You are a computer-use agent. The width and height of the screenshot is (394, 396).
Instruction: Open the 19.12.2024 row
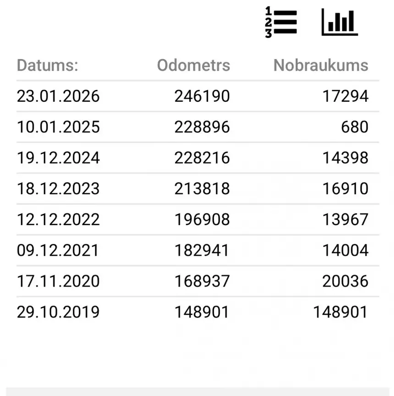pyautogui.click(x=198, y=158)
